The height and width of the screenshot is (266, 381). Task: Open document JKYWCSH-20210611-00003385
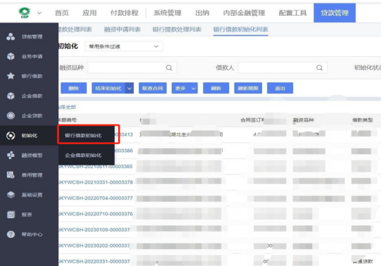click(x=95, y=167)
